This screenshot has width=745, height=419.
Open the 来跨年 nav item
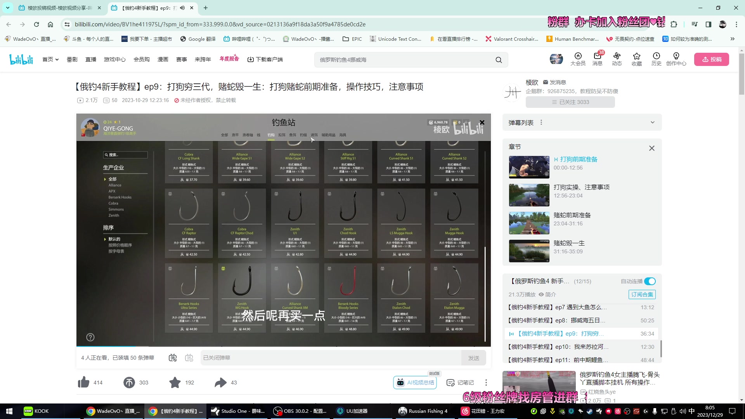pos(203,59)
